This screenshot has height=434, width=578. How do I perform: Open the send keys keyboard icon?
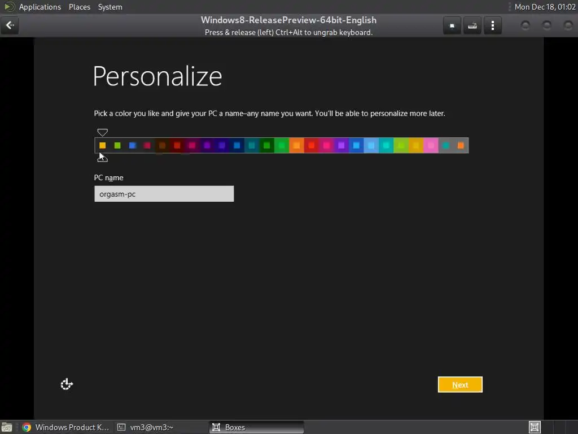point(472,25)
